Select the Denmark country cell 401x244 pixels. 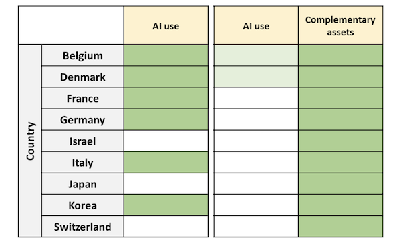83,77
